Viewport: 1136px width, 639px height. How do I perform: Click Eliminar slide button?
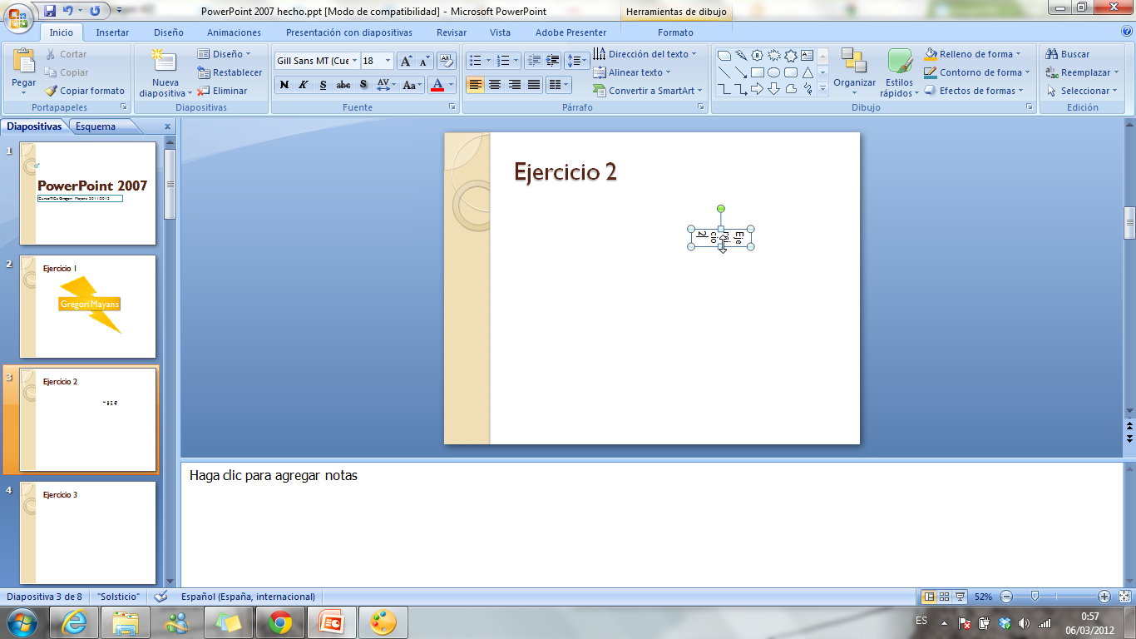pos(222,91)
